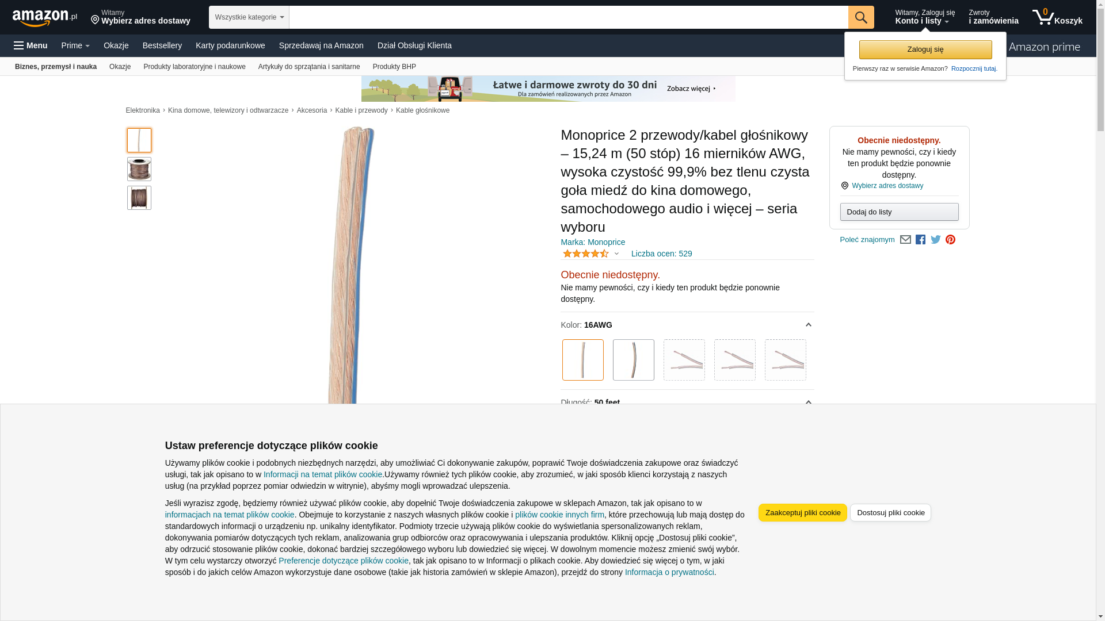Click the search magnifier button
The height and width of the screenshot is (621, 1105).
(860, 17)
